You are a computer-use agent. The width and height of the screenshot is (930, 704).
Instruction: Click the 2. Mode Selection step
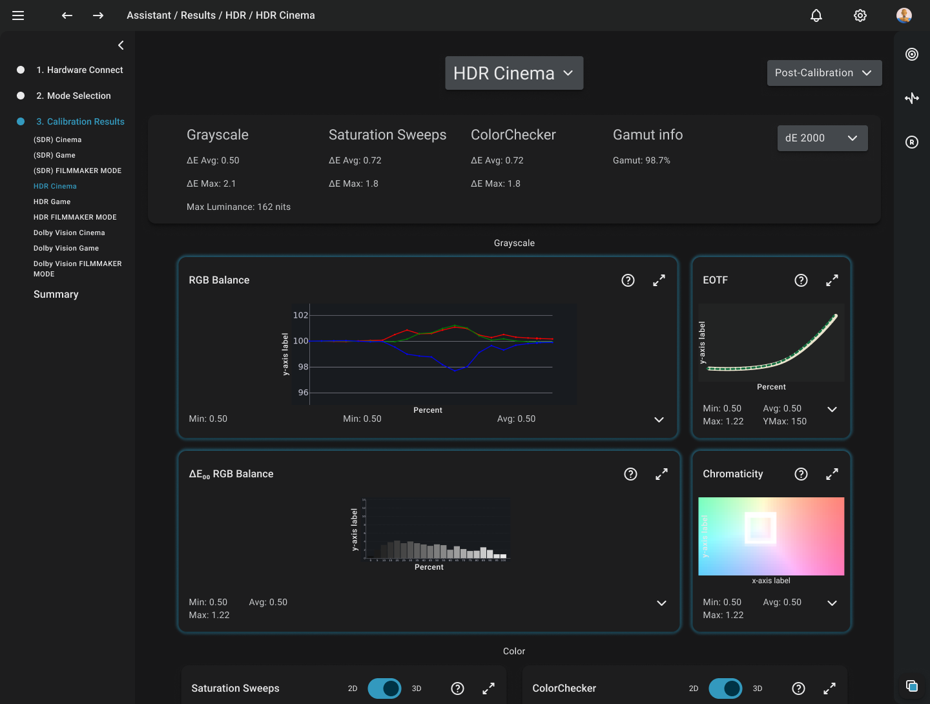tap(74, 96)
